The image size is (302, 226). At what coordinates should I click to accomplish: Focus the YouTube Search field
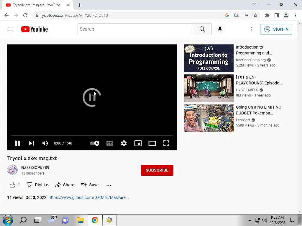[135, 29]
